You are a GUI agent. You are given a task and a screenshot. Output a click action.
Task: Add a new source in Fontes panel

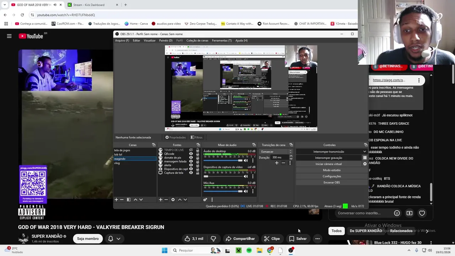161,199
